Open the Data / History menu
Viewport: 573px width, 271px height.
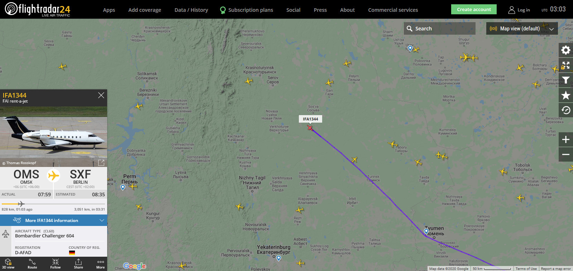click(x=191, y=10)
